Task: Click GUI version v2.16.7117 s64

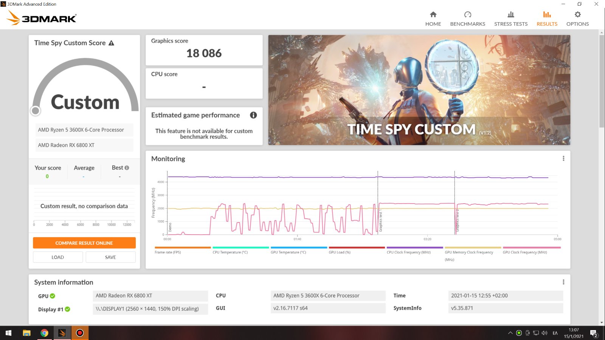Action: (328, 308)
